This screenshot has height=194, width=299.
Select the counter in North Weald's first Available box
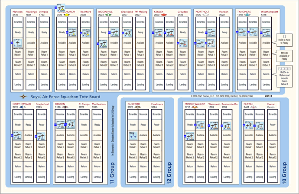click(17, 136)
